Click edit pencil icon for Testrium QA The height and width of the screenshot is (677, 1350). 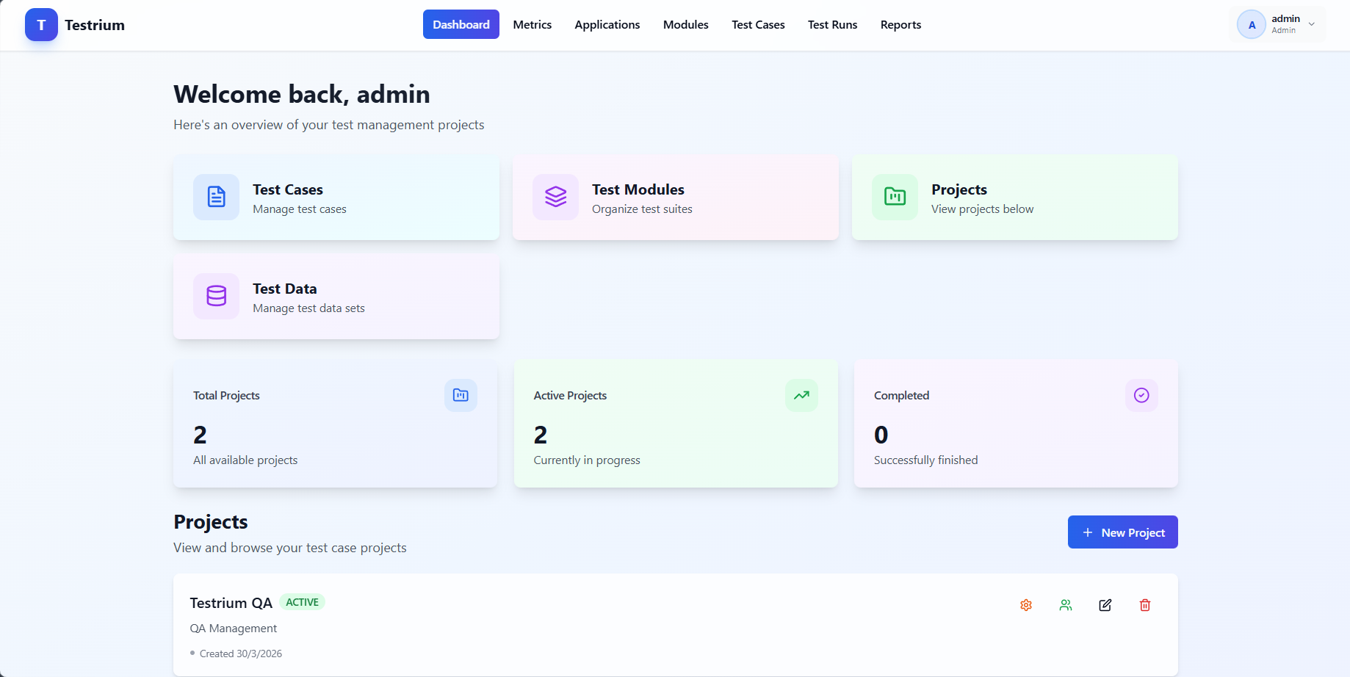coord(1105,605)
